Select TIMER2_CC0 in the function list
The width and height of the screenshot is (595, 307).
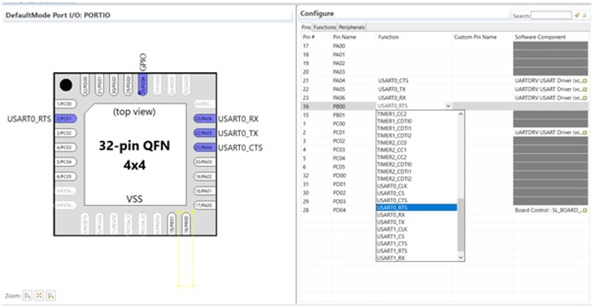(x=417, y=143)
